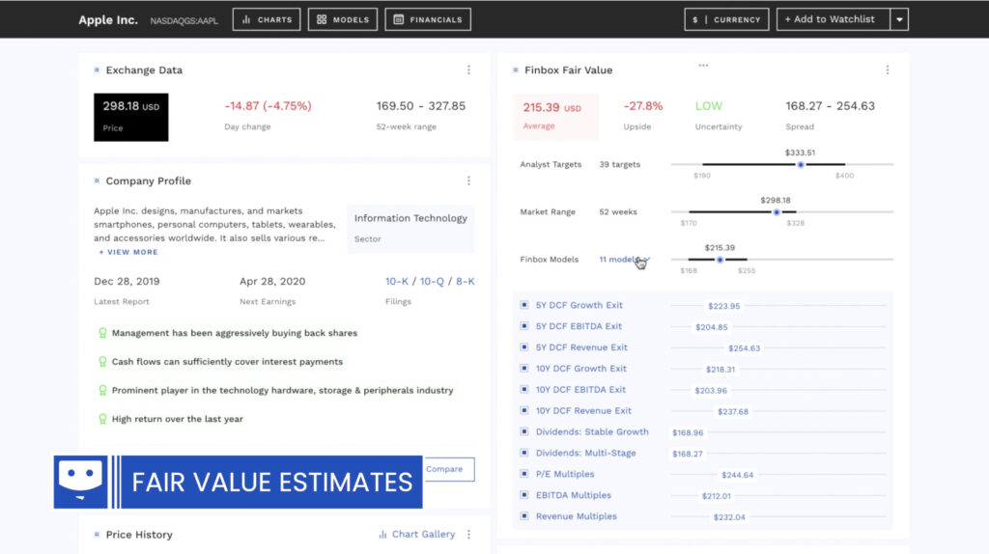Viewport: 989px width, 554px height.
Task: Expand company description with View More
Action: coord(128,252)
